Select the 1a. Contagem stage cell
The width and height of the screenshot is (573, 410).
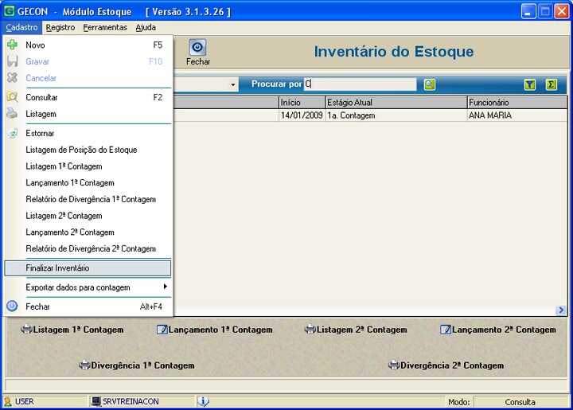tap(396, 115)
